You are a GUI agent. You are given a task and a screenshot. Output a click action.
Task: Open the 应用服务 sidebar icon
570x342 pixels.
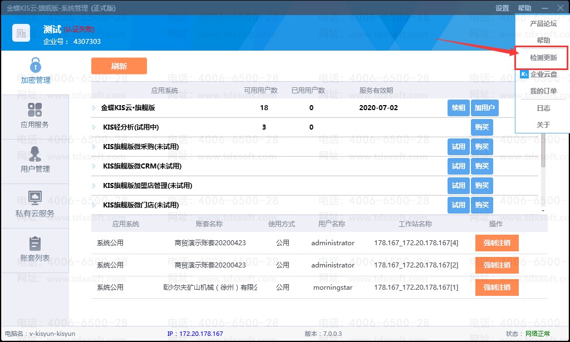click(35, 110)
